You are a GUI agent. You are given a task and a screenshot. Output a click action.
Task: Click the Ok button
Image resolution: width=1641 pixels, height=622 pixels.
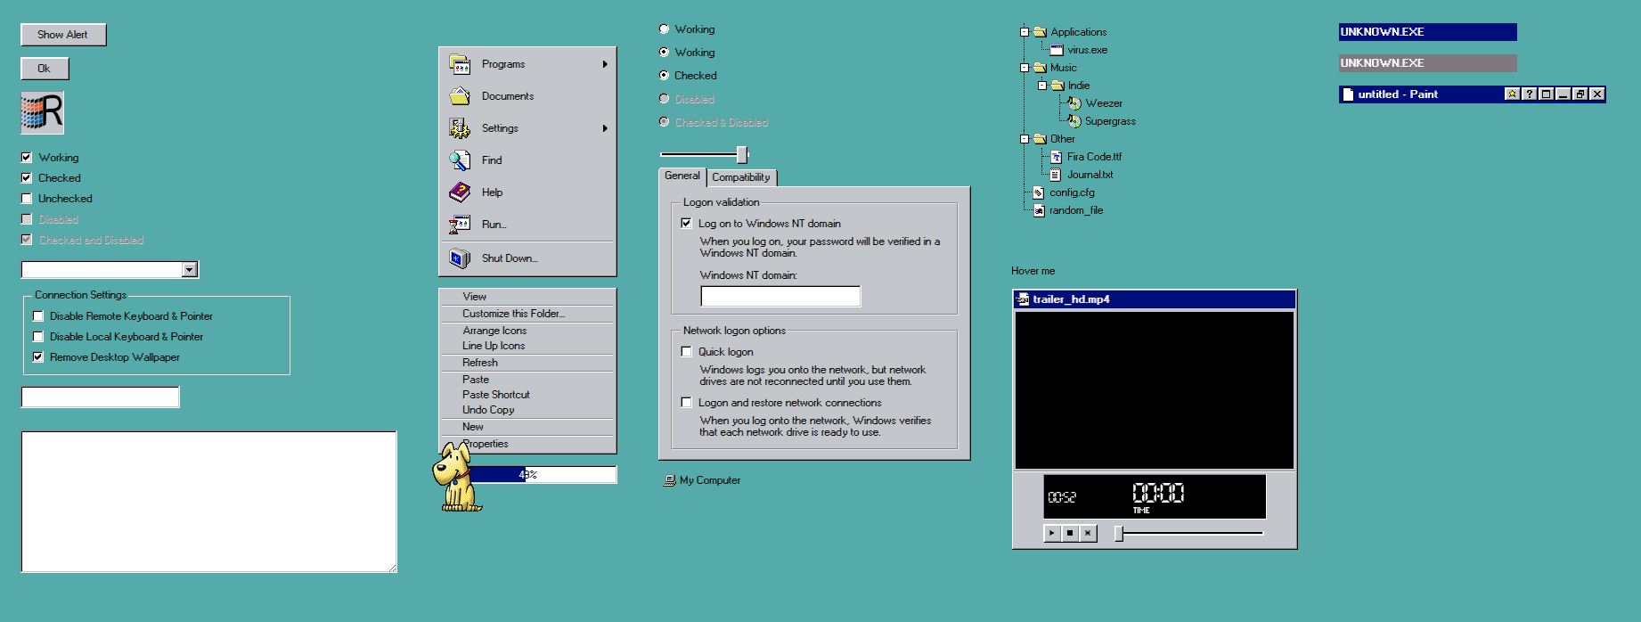coord(45,69)
